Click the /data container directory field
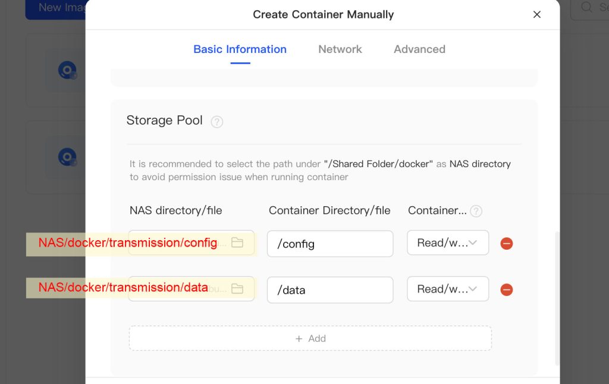The image size is (609, 384). [x=329, y=290]
